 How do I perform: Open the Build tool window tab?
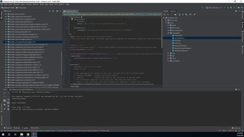click(17, 128)
